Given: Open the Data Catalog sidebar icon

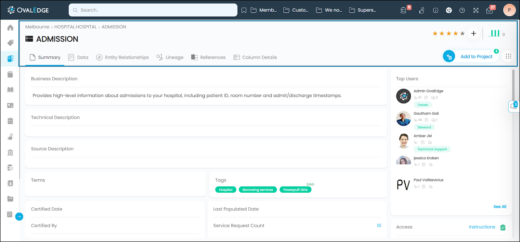Looking at the screenshot, I should click(x=10, y=58).
